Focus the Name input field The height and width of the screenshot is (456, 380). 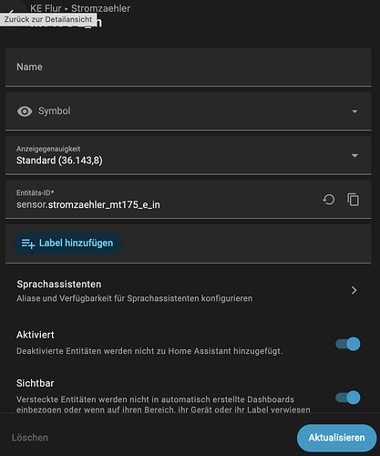coord(189,67)
